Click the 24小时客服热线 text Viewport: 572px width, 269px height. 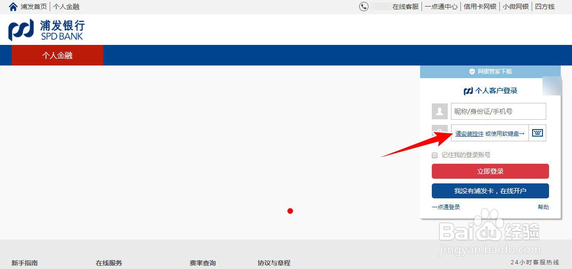[x=534, y=263]
